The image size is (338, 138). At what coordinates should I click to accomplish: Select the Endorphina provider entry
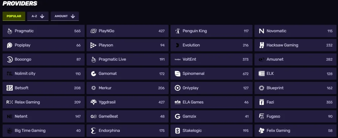point(127,131)
